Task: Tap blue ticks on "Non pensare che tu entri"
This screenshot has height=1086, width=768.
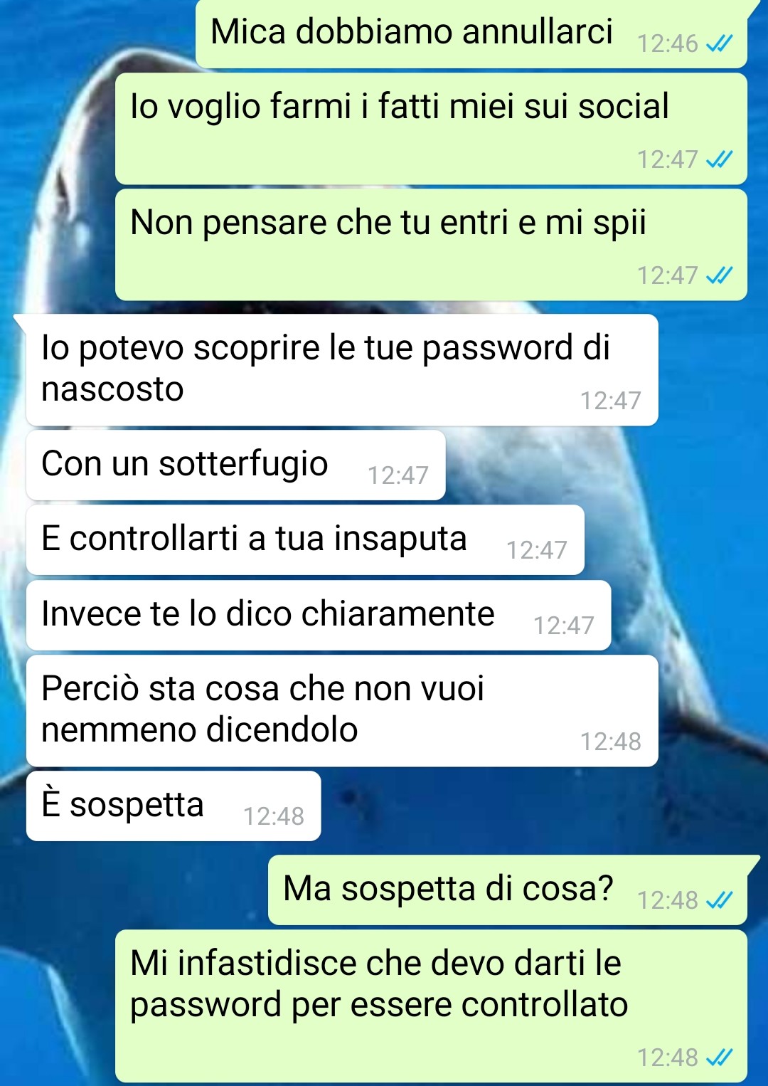Action: pos(719,276)
